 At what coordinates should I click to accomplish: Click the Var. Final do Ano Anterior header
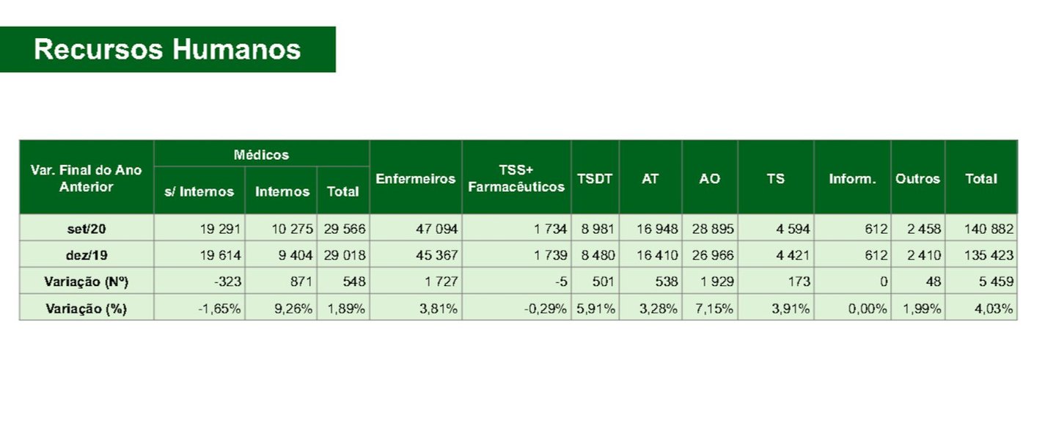click(x=87, y=178)
